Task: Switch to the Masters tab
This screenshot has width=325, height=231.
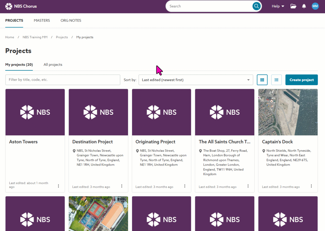Action: pyautogui.click(x=42, y=21)
